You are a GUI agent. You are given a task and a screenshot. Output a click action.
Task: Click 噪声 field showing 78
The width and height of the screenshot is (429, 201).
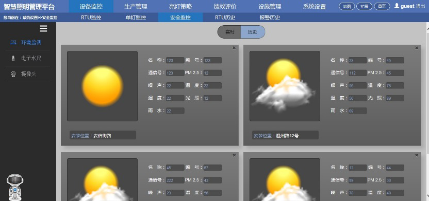358,193
